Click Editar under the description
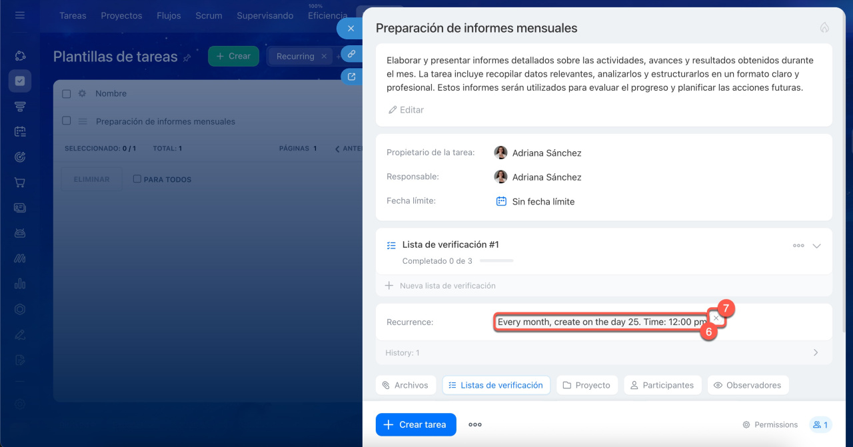 click(406, 110)
